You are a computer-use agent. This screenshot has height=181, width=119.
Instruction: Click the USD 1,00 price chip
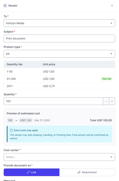[x=26, y=120]
